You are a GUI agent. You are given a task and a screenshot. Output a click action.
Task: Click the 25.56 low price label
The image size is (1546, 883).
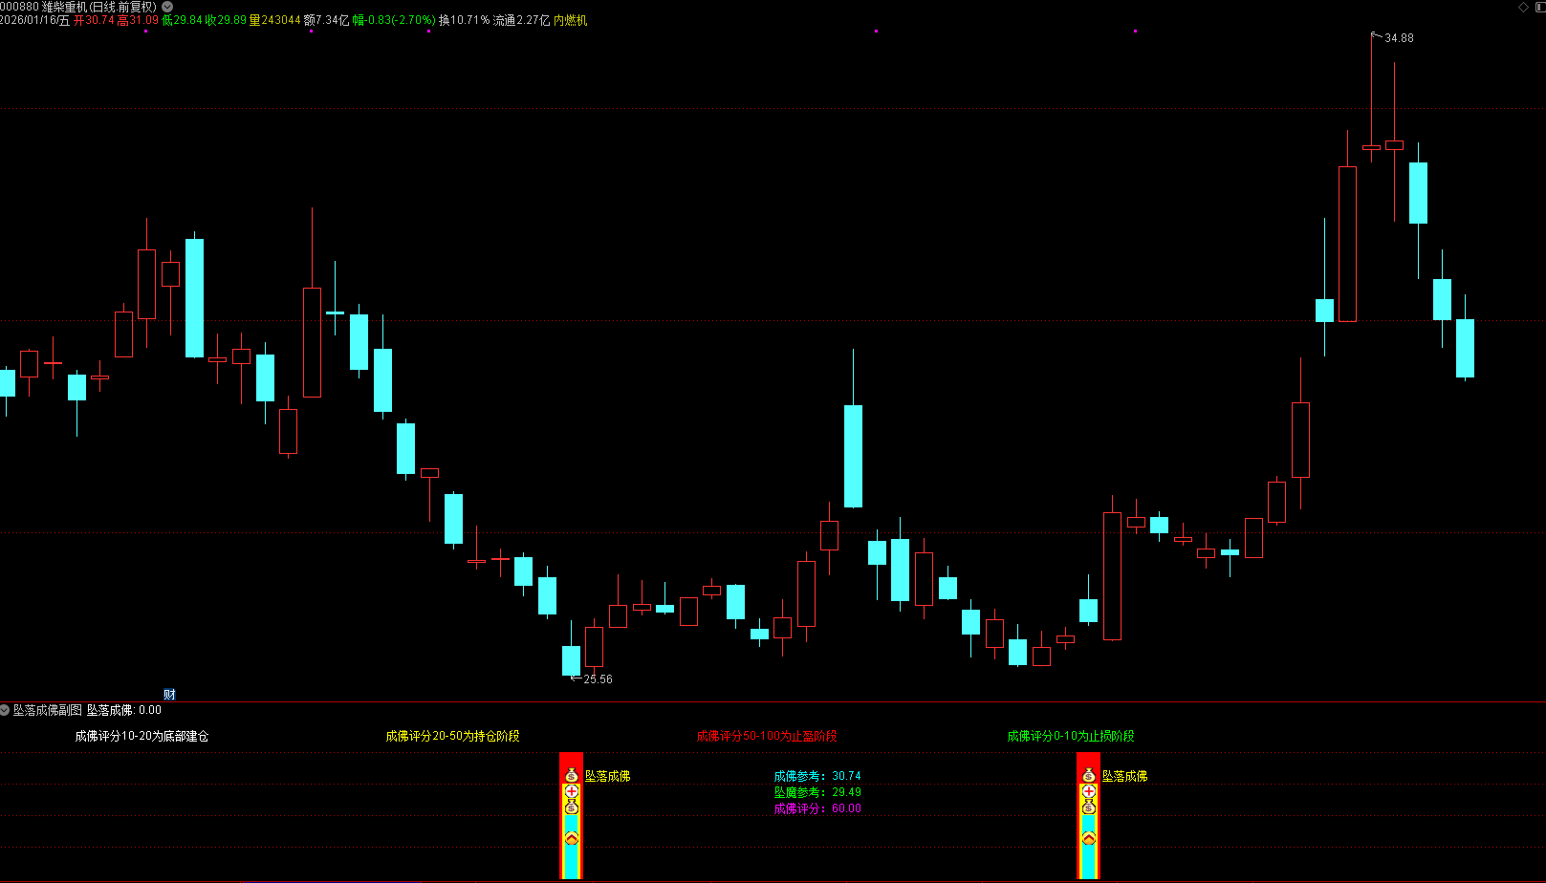(598, 679)
